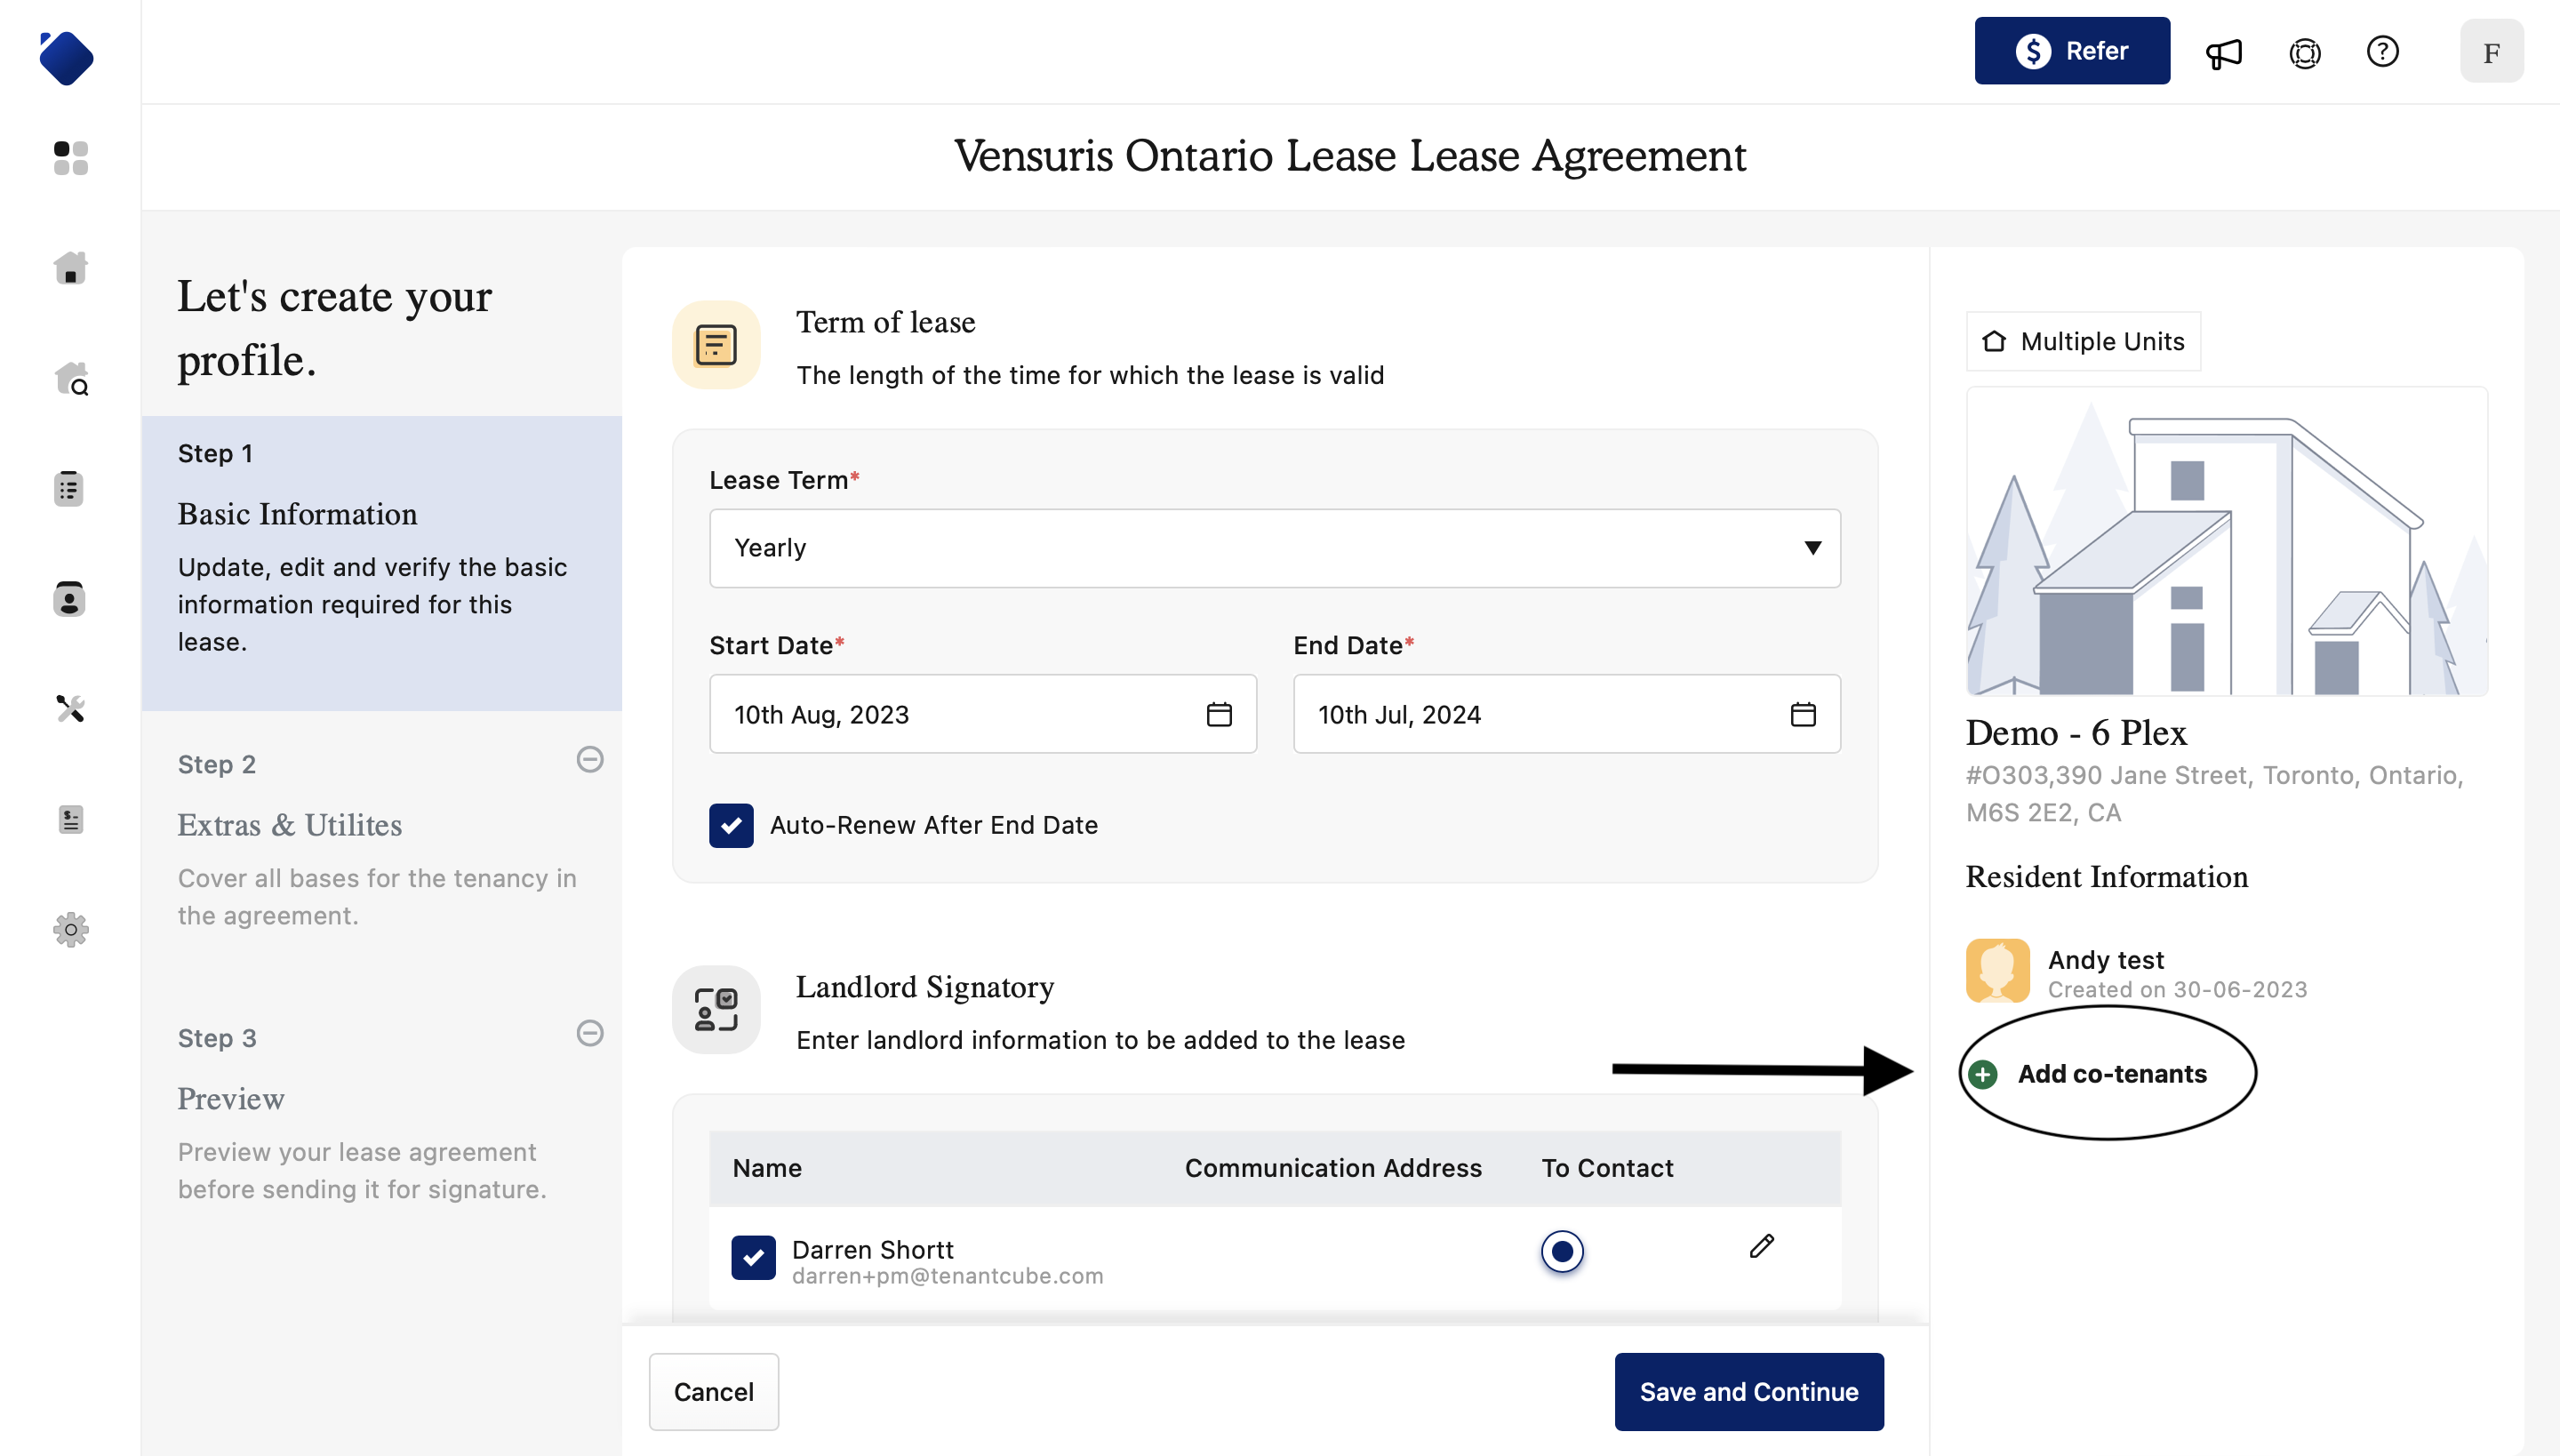2560x1456 pixels.
Task: Go to Step 3 Preview
Action: pos(231,1099)
